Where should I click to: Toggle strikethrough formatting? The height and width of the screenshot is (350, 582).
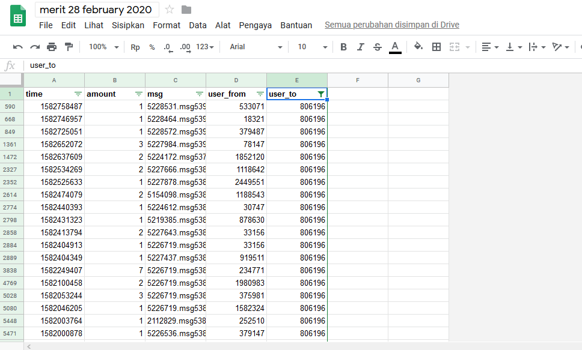(x=378, y=47)
